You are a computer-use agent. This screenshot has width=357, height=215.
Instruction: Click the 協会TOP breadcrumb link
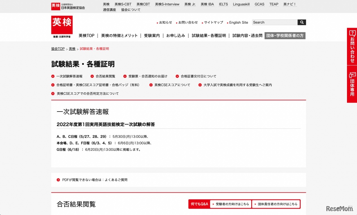click(57, 49)
